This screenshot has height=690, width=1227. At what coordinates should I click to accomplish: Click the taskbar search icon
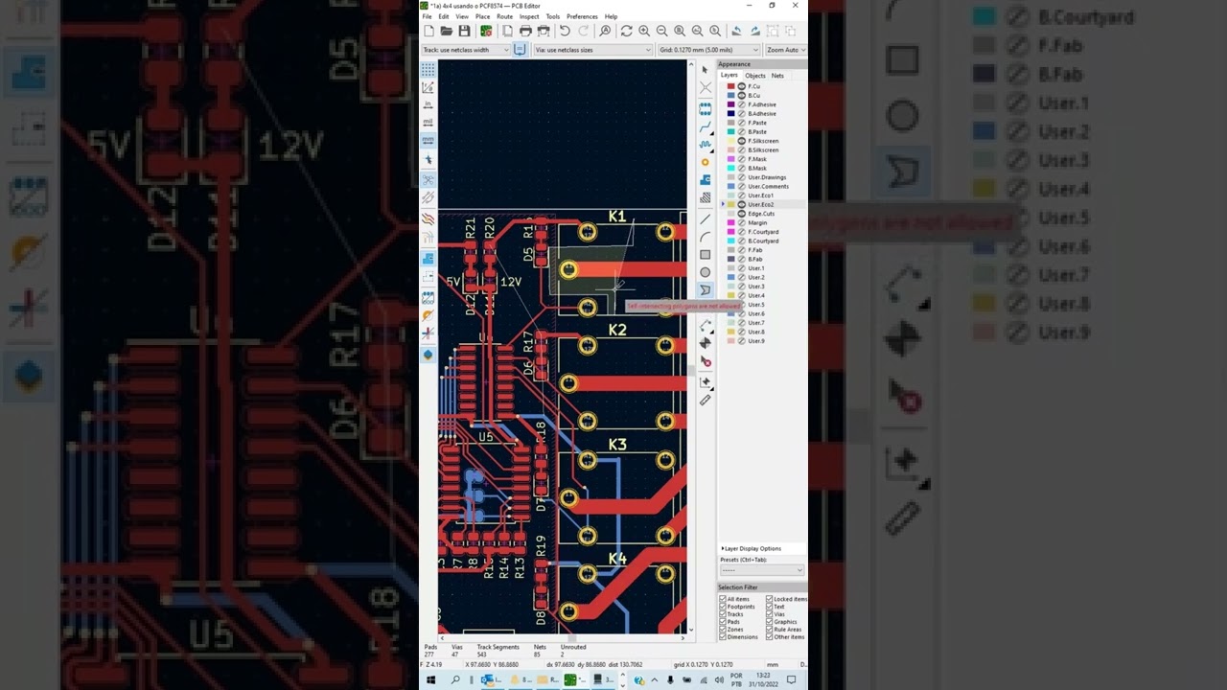(455, 679)
